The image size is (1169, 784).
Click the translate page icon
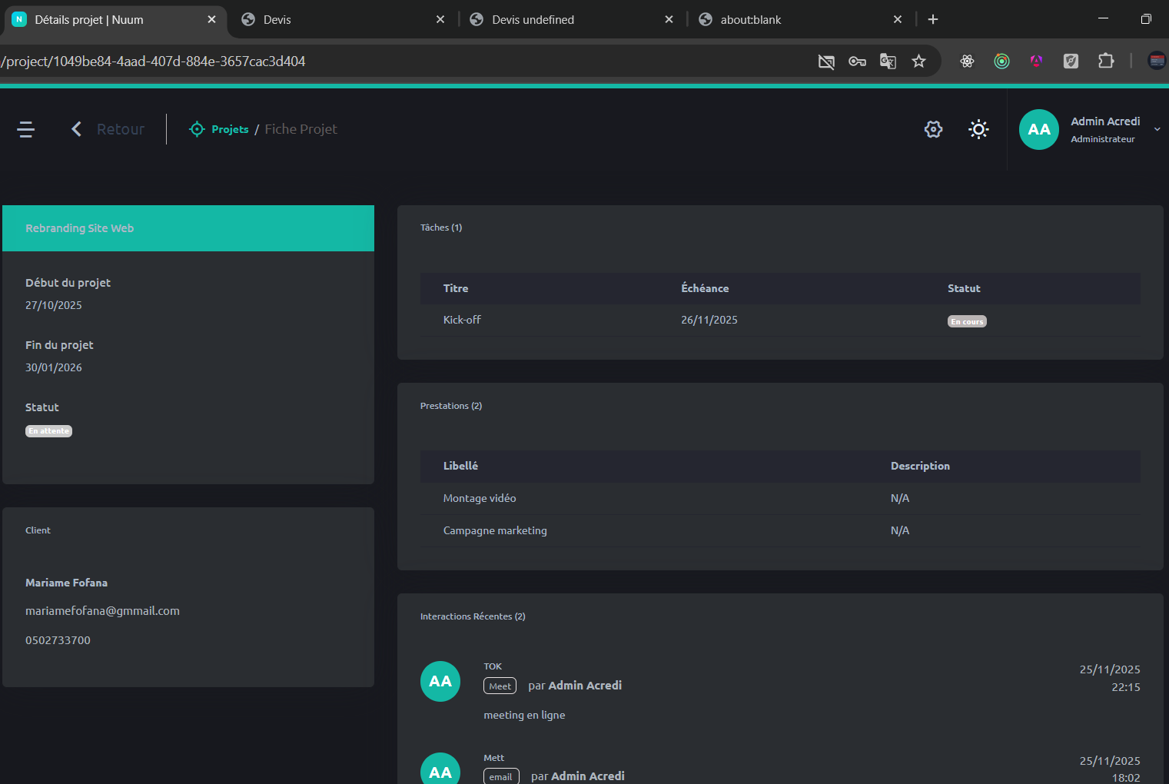[888, 61]
